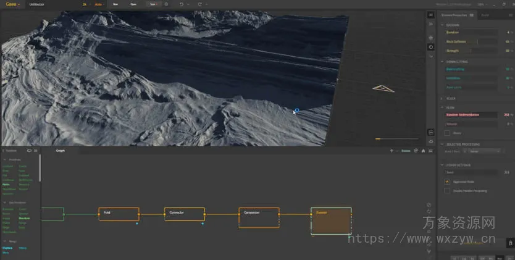
Task: Click the add node plus icon in graph bar
Action: (x=391, y=151)
